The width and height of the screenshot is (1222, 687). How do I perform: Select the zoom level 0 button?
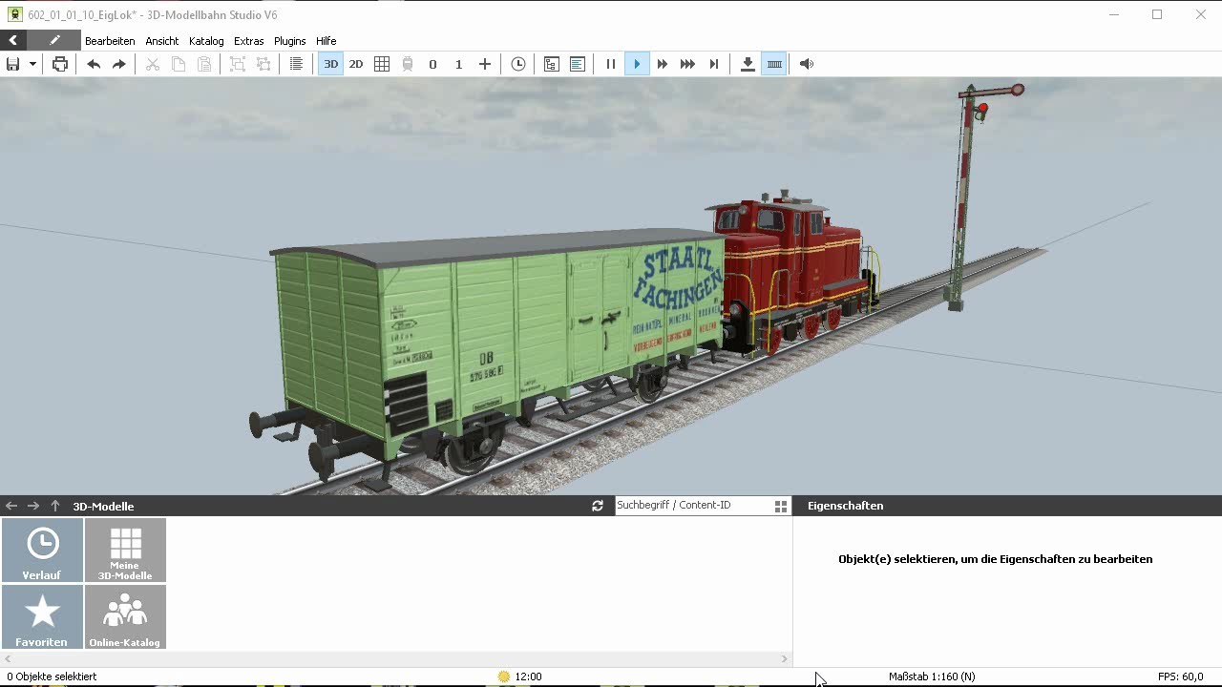[433, 64]
